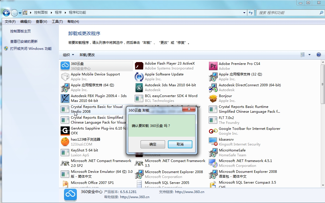This screenshot has width=325, height=203.
Task: Expand the arrow after 控制面板 in breadcrumb
Action: click(x=52, y=13)
